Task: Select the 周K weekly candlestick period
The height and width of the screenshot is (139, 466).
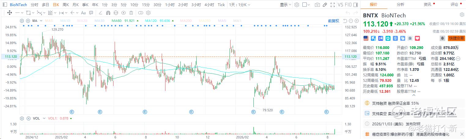Action: [66, 5]
